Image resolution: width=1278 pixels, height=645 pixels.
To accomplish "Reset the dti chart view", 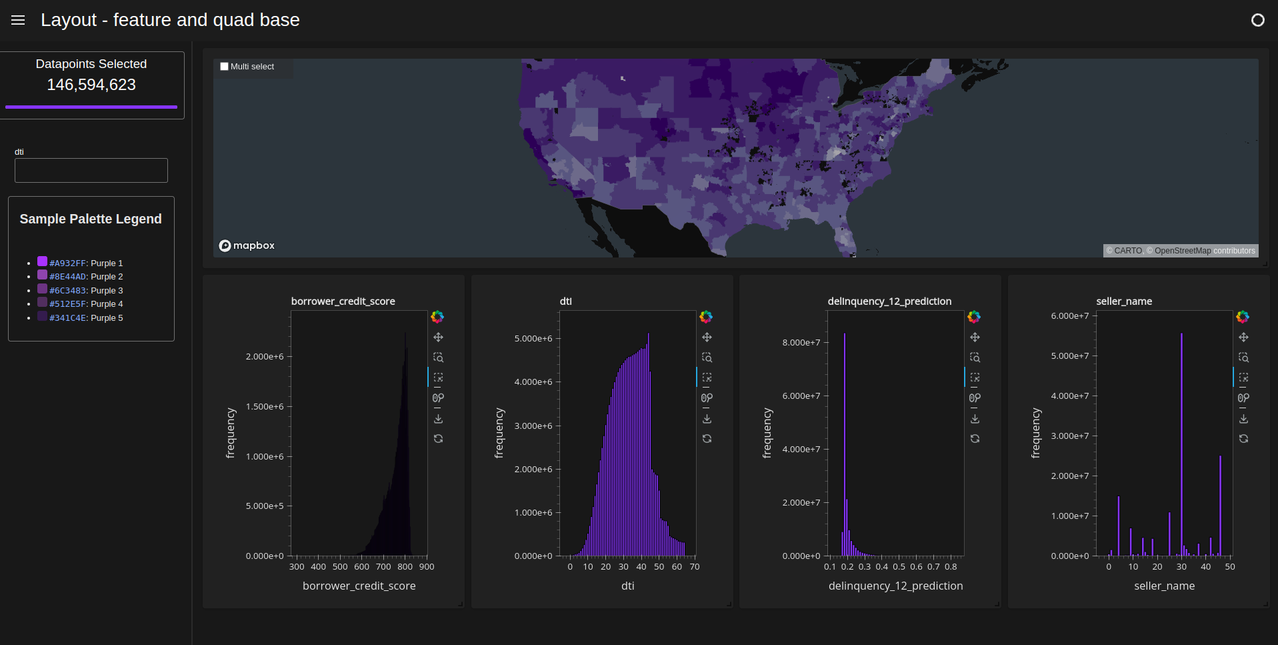I will coord(707,439).
